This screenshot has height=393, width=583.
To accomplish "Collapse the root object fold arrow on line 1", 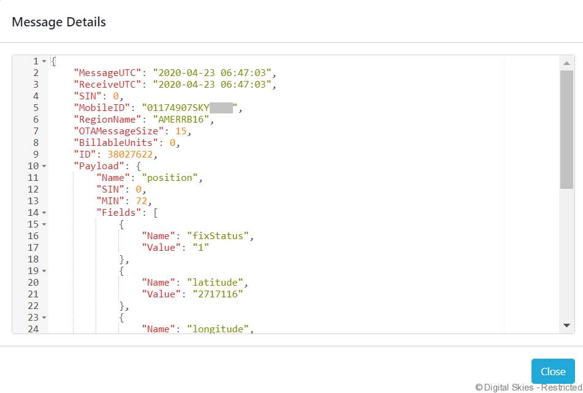I will pos(44,61).
